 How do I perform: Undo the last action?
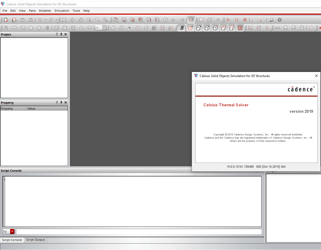40,20
